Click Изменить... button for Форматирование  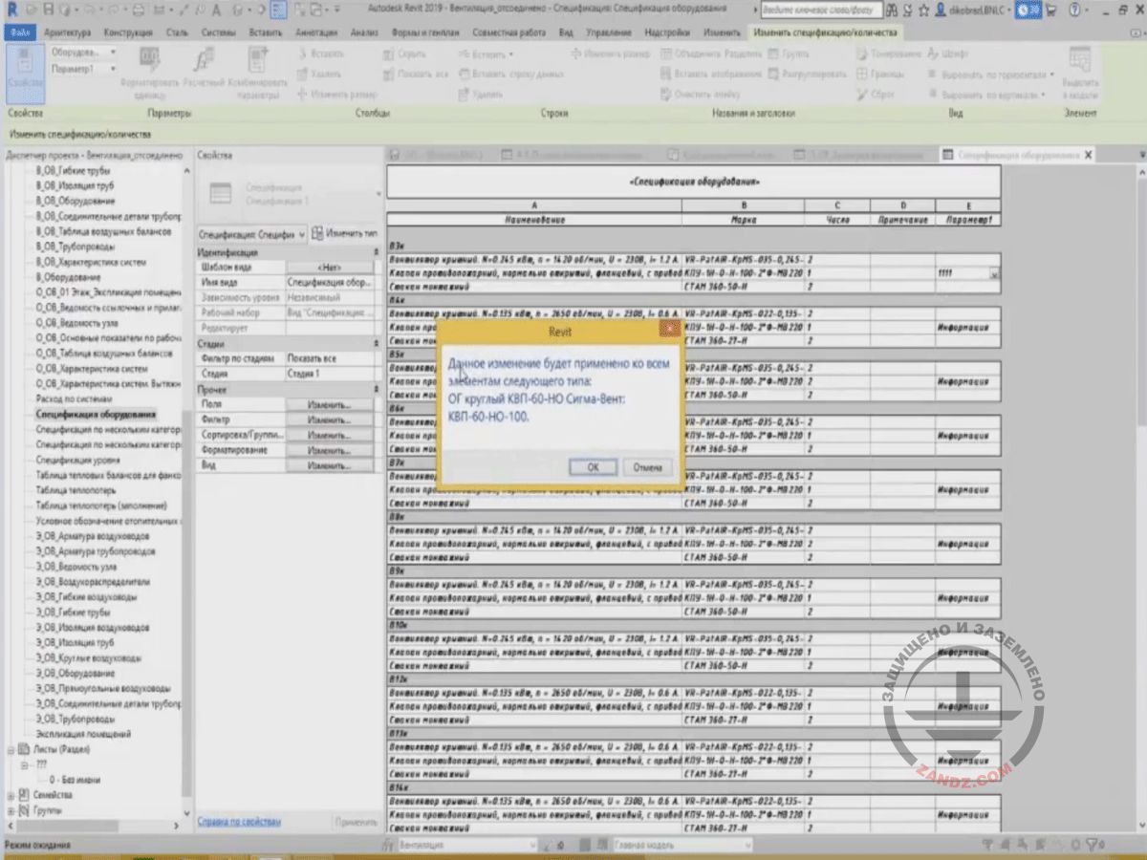(x=329, y=450)
